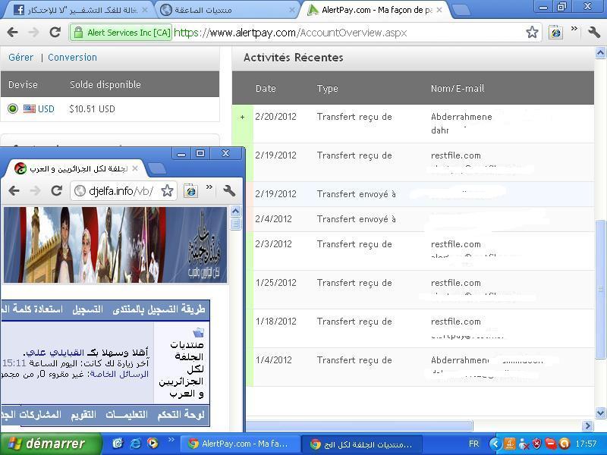Click the up arrow of djelfa.info scrollbar
The height and width of the screenshot is (455, 607).
click(235, 212)
